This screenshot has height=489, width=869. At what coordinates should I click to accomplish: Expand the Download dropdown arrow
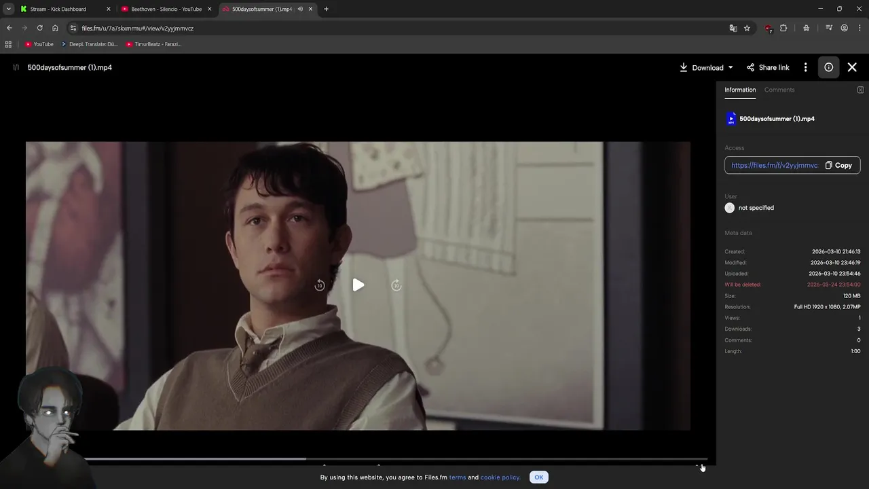pyautogui.click(x=731, y=67)
